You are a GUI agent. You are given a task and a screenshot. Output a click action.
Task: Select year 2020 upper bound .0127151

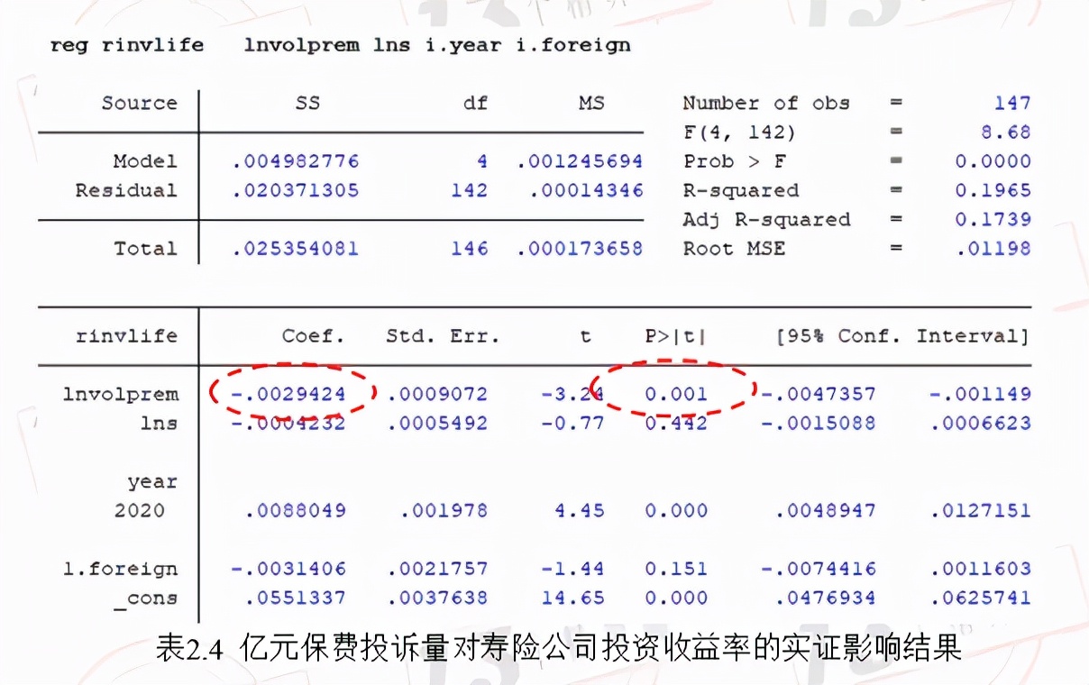coord(980,510)
